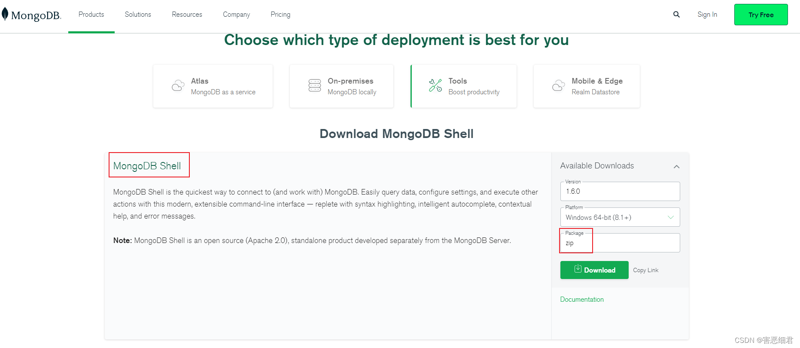
Task: Open the Products menu
Action: click(91, 15)
